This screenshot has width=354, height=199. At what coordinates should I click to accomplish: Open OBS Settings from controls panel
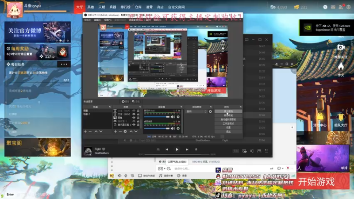(228, 127)
